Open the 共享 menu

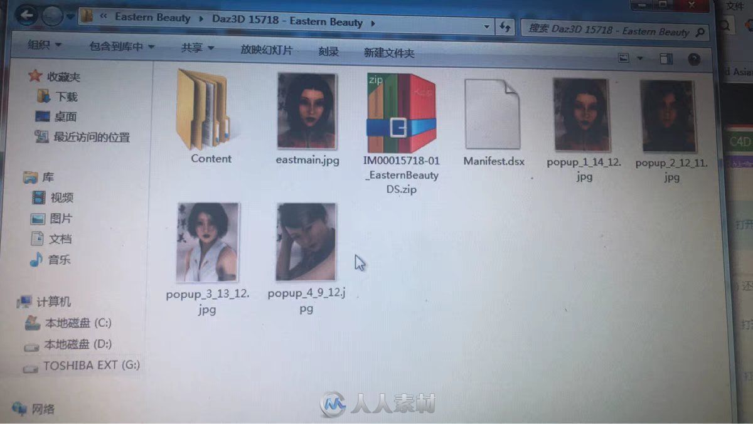(198, 48)
